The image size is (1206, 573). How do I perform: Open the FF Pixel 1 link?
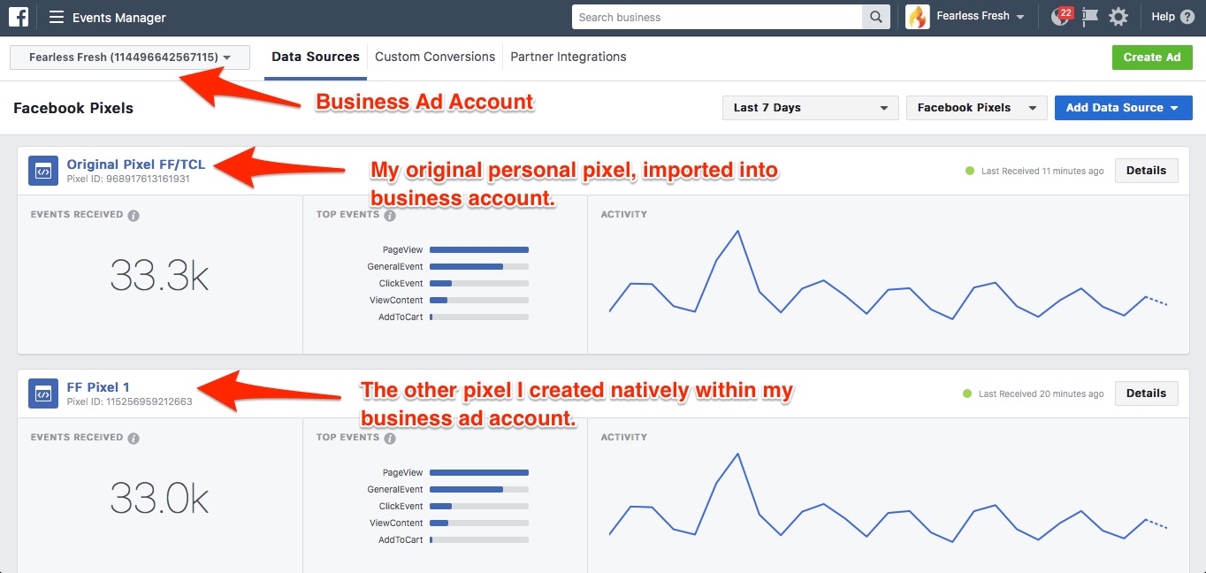[x=98, y=387]
